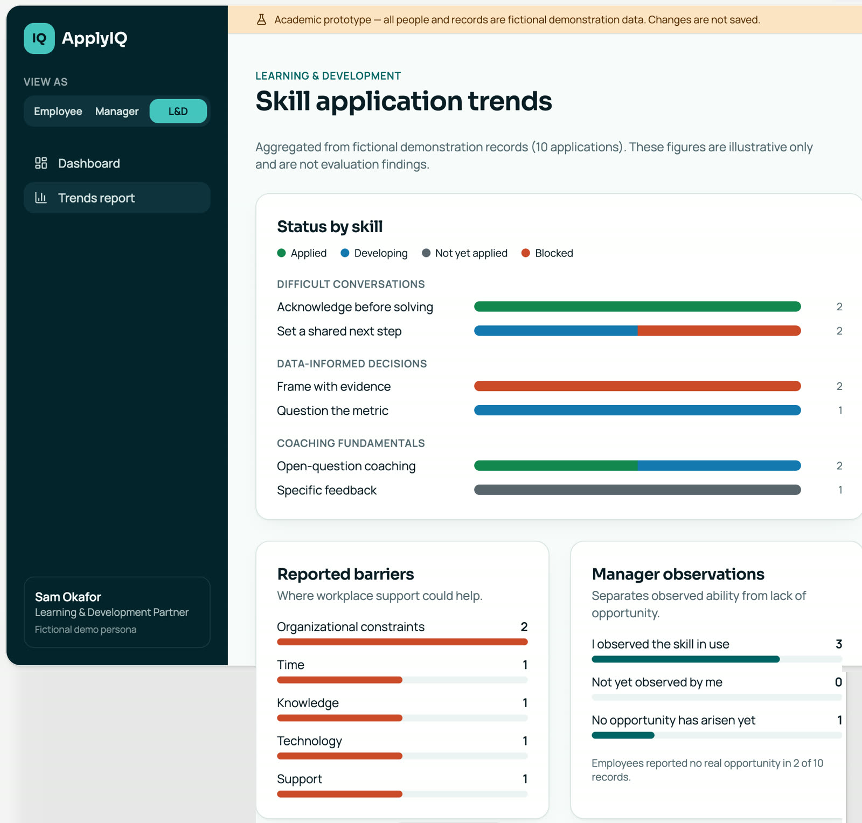Click the 'Skill application trends' heading
Image resolution: width=862 pixels, height=823 pixels.
(x=404, y=101)
